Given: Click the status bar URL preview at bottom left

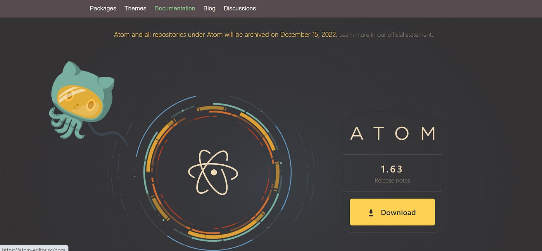Looking at the screenshot, I should (34, 248).
